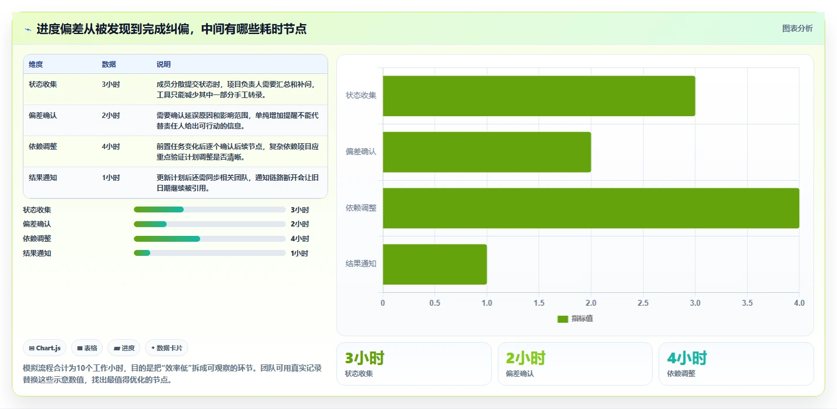Select the Chart.js chip
Screen dimensions: 837x409
(45, 348)
